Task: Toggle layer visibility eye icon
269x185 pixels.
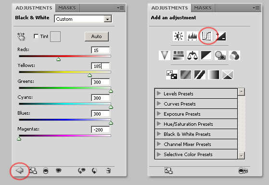Action: (x=58, y=171)
